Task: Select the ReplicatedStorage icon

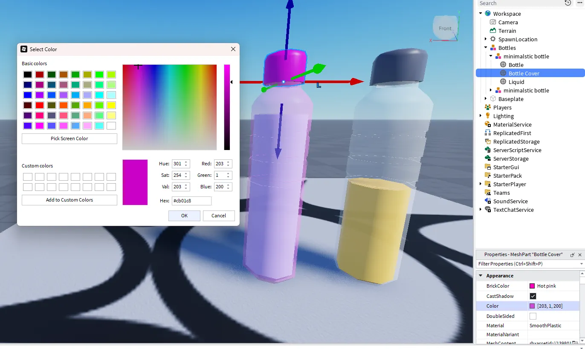Action: [488, 141]
